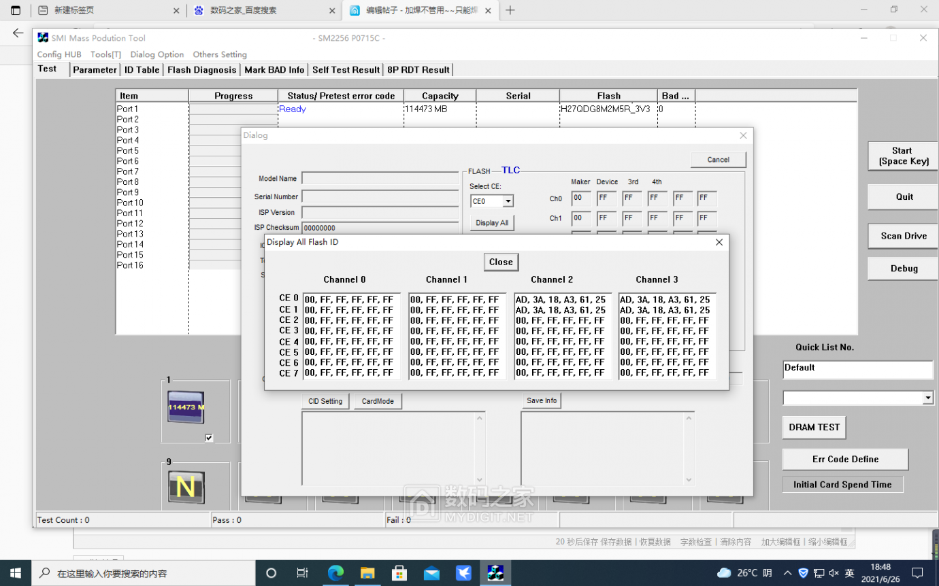Open the weather widget showing 26°C

[x=744, y=573]
